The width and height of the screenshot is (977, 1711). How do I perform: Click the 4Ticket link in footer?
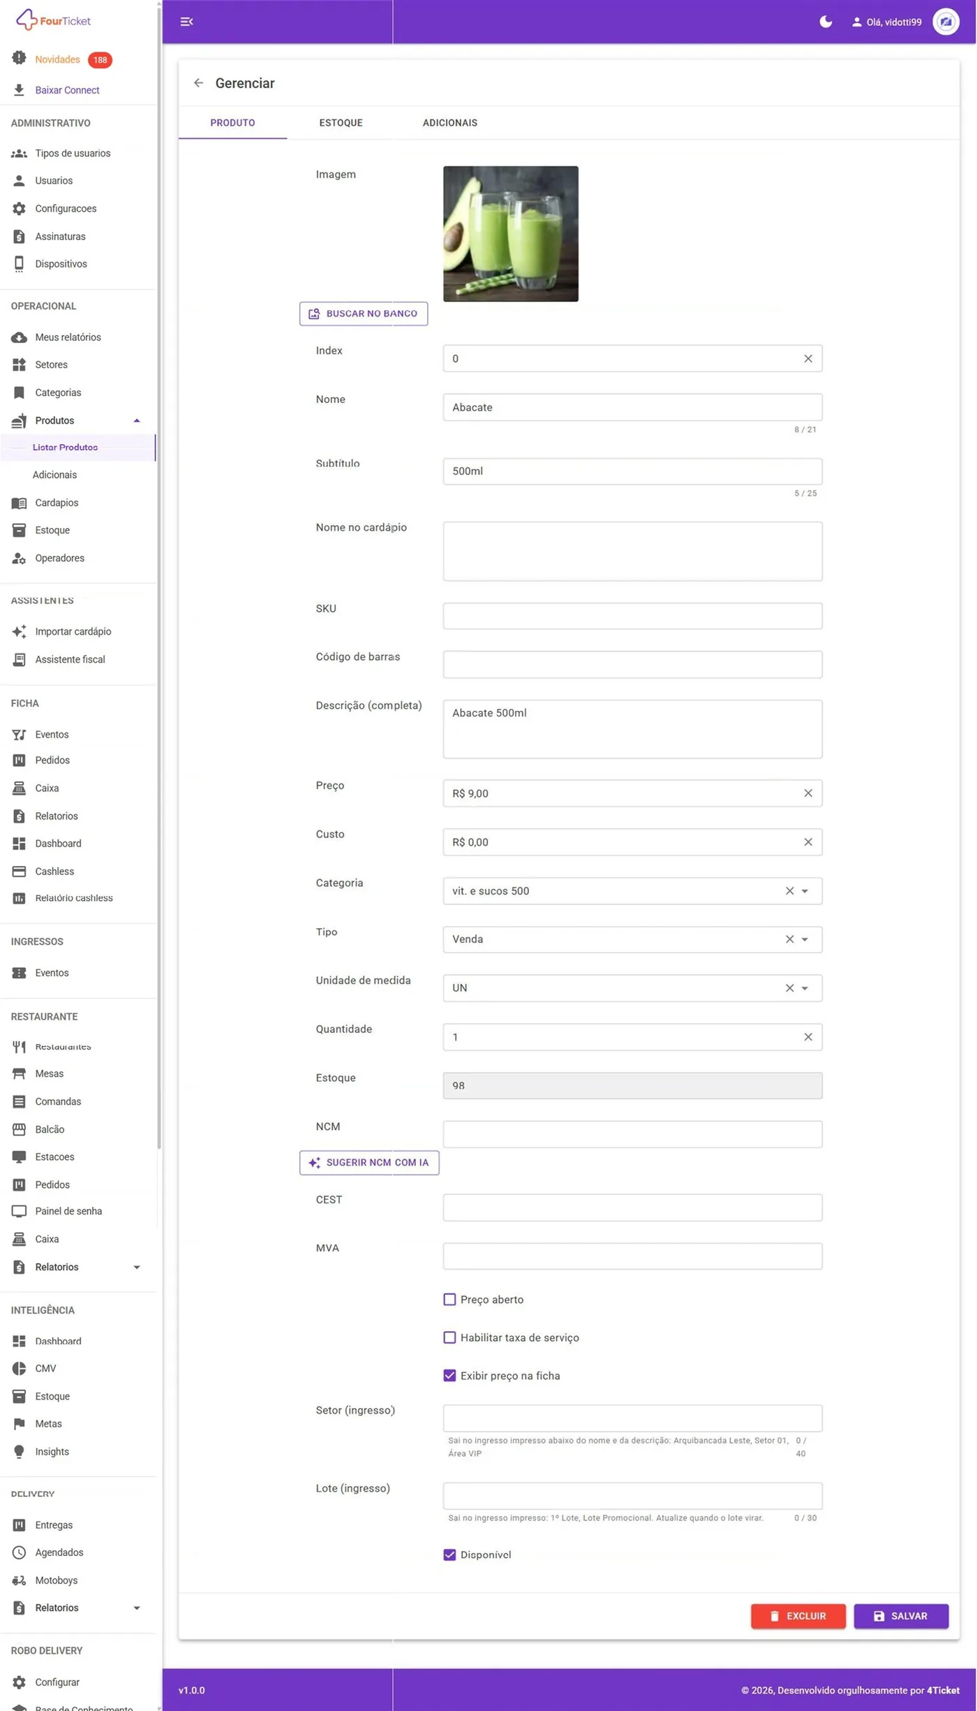[943, 1690]
